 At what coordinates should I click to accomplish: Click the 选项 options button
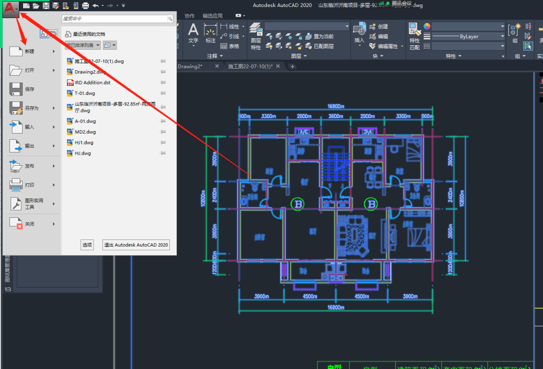tap(87, 245)
